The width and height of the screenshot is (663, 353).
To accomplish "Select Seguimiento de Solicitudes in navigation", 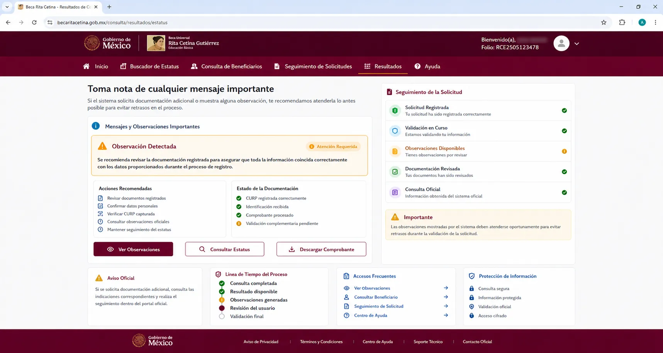I will pyautogui.click(x=313, y=66).
